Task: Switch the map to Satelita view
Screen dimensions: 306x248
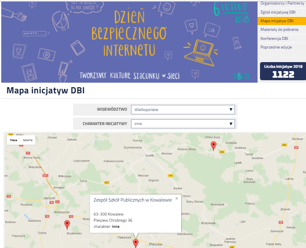Action: coord(28,140)
